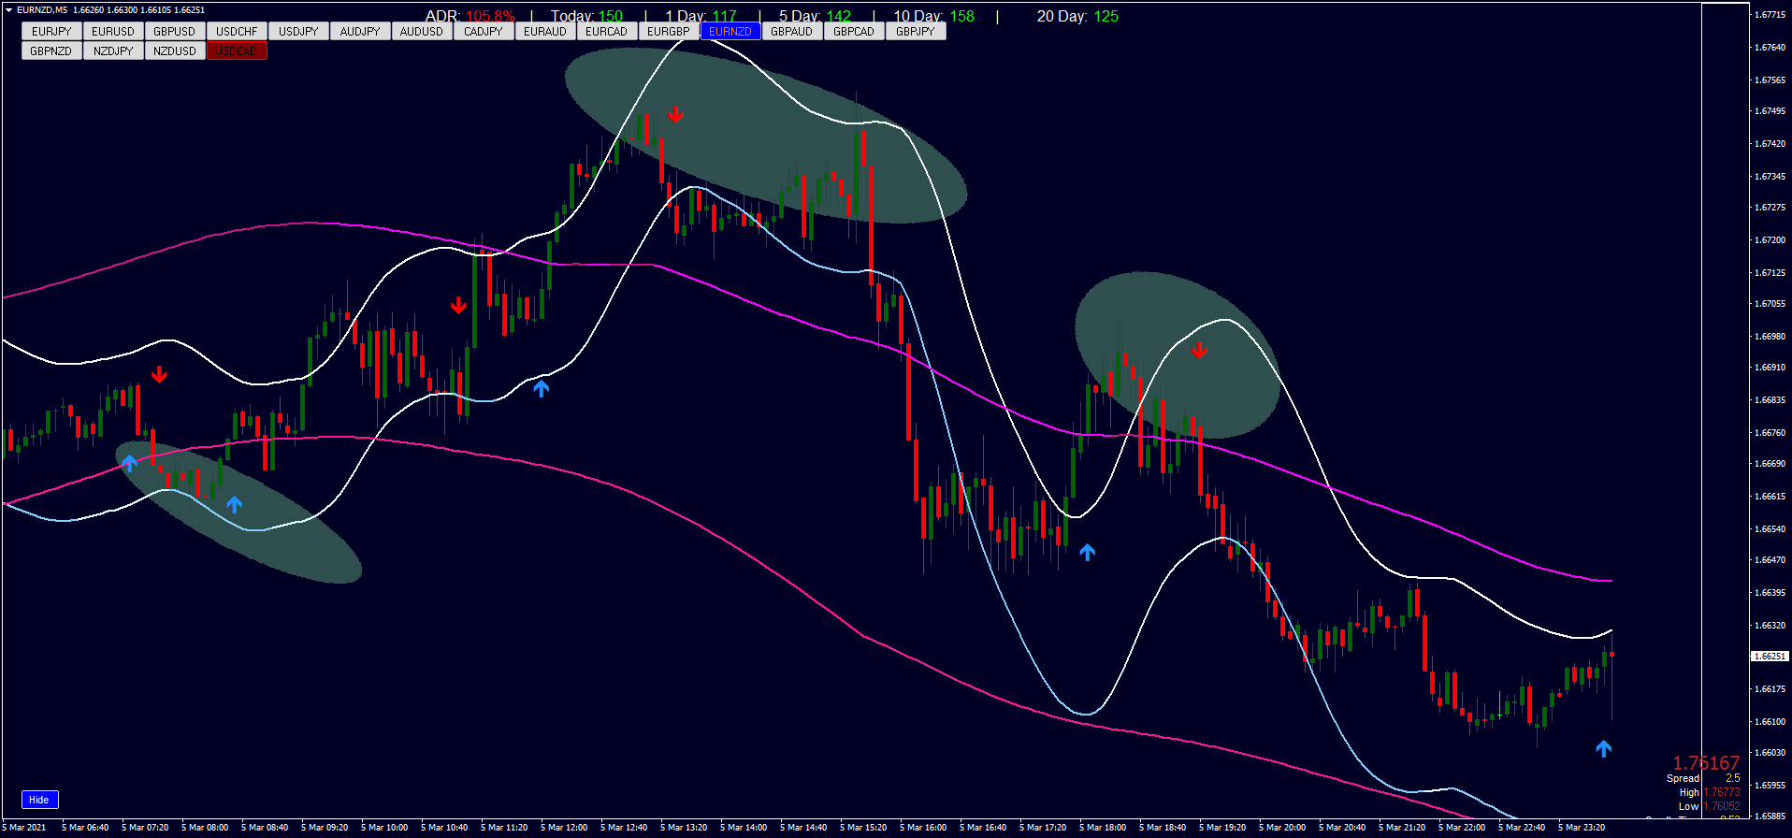
Task: Select the AUDUSD symbol button
Action: (x=422, y=31)
